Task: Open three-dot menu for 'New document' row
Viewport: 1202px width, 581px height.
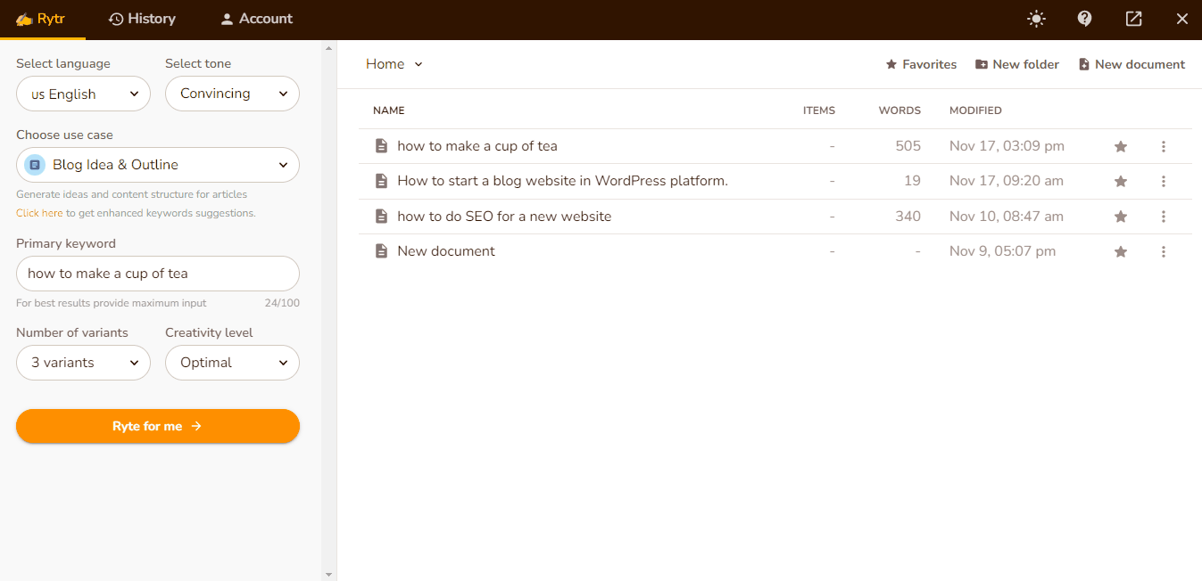Action: click(x=1164, y=251)
